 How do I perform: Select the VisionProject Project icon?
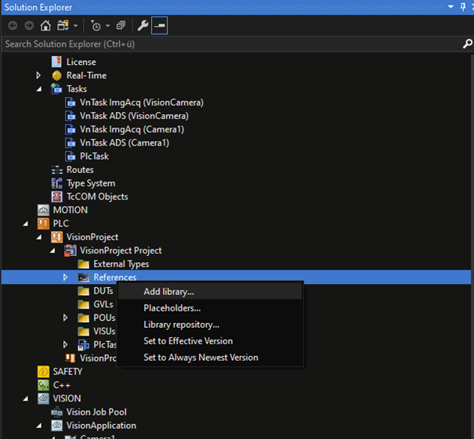[x=71, y=250]
